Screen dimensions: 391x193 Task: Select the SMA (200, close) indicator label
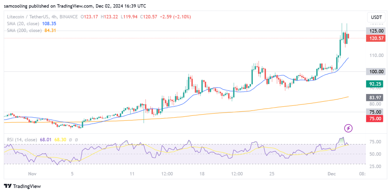[24, 31]
